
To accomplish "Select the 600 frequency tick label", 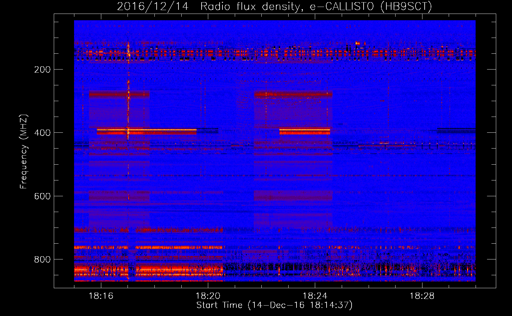I will point(42,196).
